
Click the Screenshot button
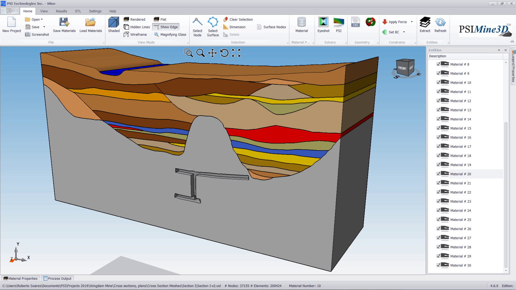tap(37, 35)
